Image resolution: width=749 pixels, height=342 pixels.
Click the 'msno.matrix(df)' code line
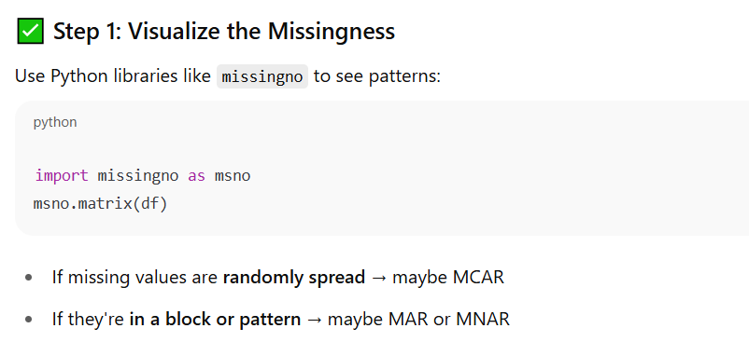tap(100, 204)
